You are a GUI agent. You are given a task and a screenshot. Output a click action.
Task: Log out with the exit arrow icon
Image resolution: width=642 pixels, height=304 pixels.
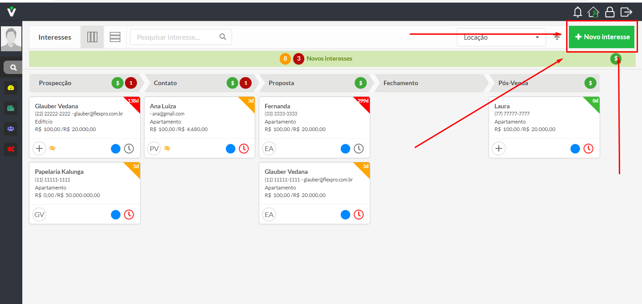click(x=626, y=12)
